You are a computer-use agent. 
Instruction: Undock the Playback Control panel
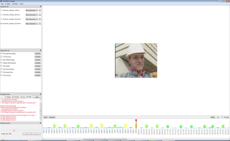tap(41, 123)
